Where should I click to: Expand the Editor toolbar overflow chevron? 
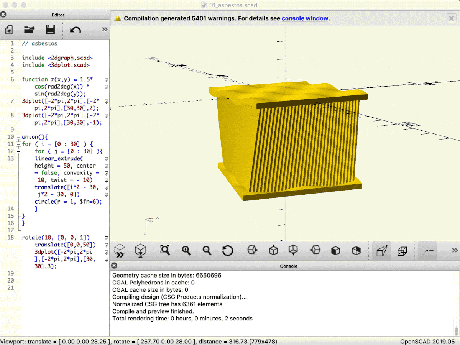click(104, 30)
